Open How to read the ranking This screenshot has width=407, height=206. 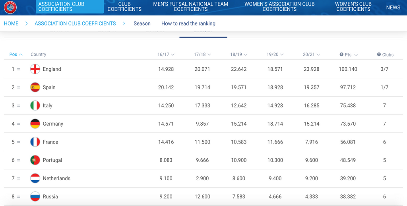(x=188, y=23)
